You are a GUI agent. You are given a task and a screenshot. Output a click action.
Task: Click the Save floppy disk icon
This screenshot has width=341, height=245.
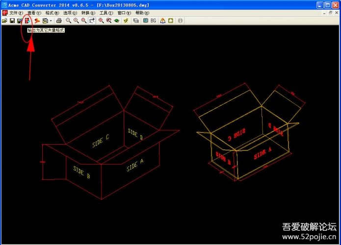click(12, 21)
